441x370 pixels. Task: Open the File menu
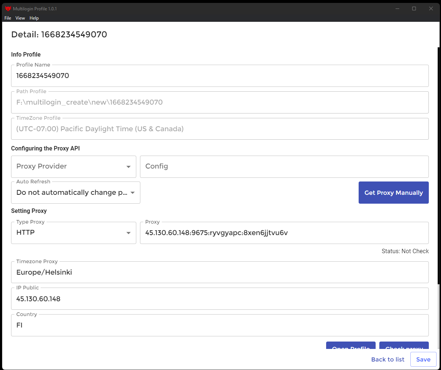[8, 18]
